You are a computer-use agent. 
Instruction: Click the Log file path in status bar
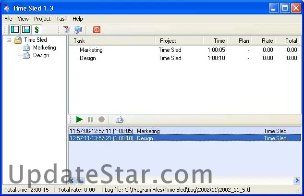(177, 190)
